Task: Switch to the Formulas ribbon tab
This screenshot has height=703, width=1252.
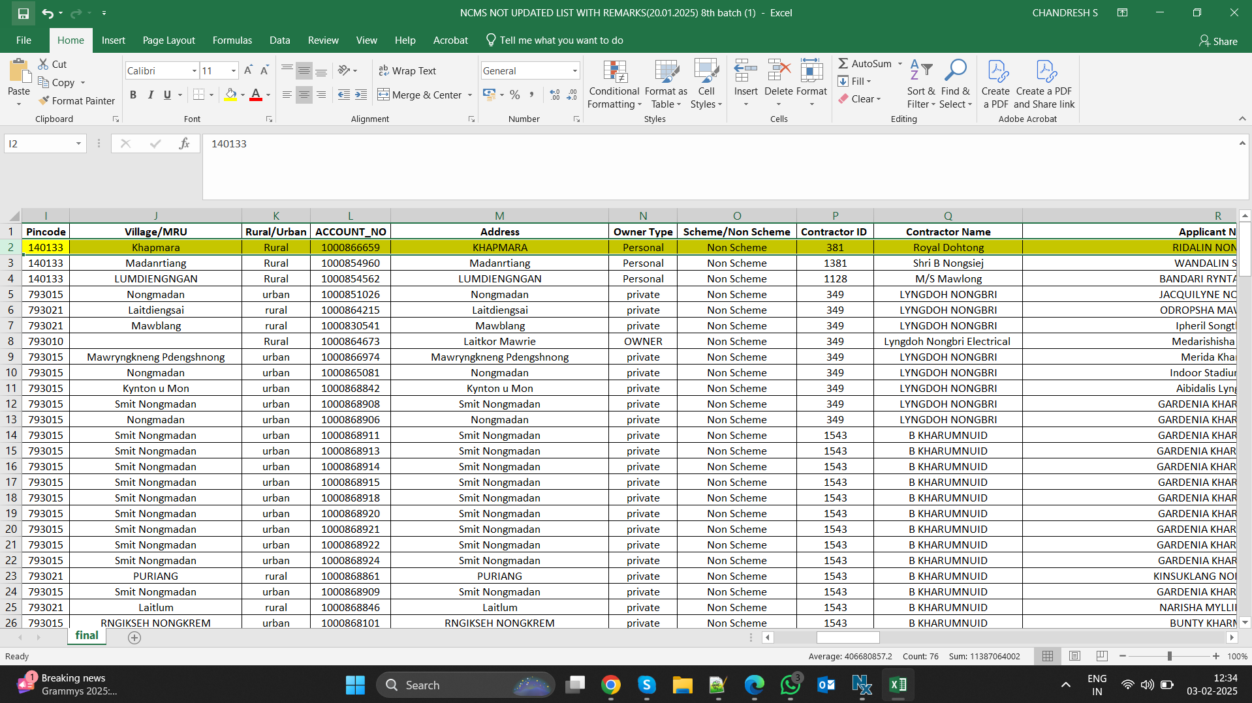Action: click(232, 40)
